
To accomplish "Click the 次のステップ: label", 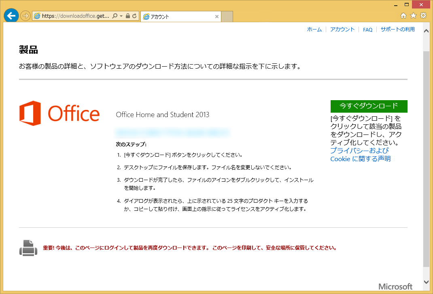I will coord(131,145).
